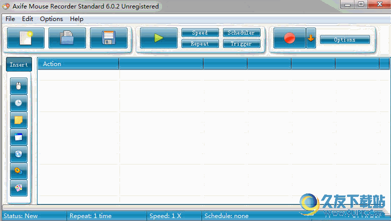The width and height of the screenshot is (391, 221).
Task: Start recording with the red record button
Action: (289, 38)
